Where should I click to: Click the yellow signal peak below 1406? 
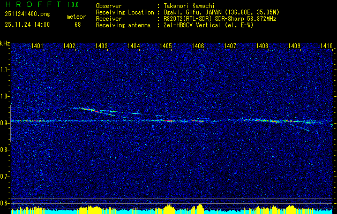pyautogui.click(x=200, y=208)
